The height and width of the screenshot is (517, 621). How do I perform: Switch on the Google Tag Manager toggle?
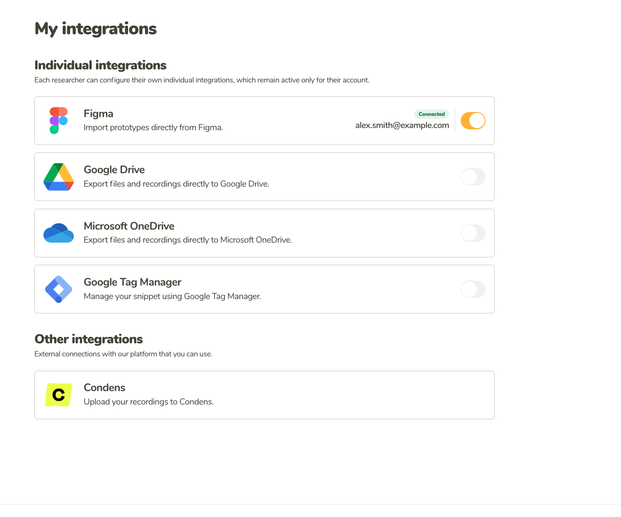pyautogui.click(x=473, y=289)
